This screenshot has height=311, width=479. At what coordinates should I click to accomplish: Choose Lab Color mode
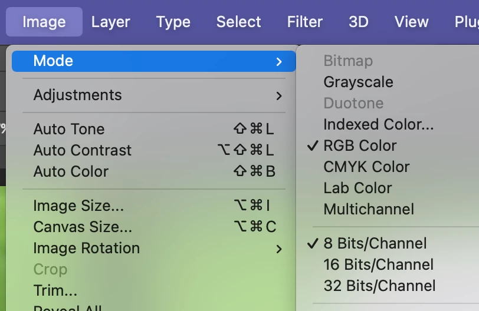[x=357, y=188]
